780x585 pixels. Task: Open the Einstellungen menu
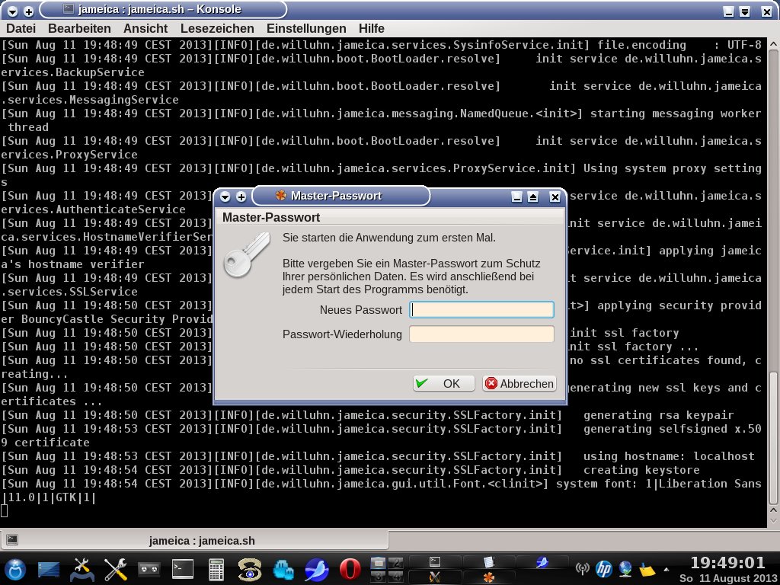click(x=306, y=28)
